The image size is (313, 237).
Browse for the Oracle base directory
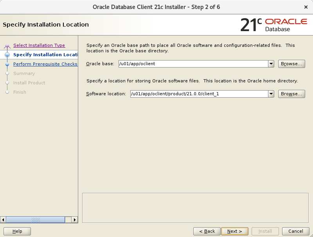coord(291,64)
